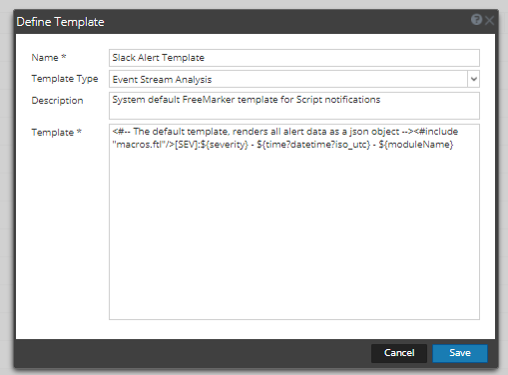Save the Slack Alert Template

pyautogui.click(x=460, y=353)
